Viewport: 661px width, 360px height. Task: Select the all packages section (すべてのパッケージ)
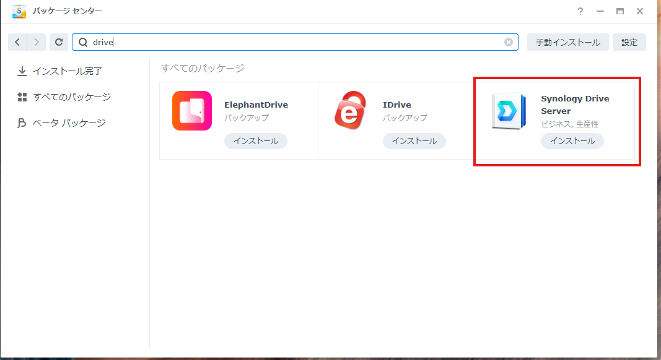pos(64,97)
